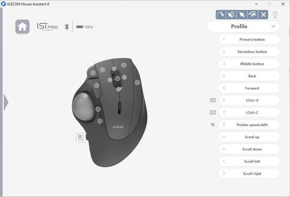Click the keyboard icon beside LCtrl+C
This screenshot has width=290, height=197.
point(213,112)
